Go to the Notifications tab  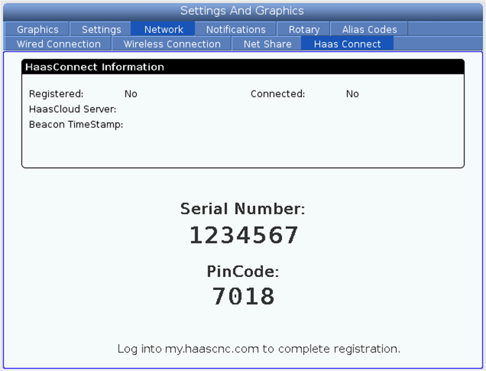(235, 29)
